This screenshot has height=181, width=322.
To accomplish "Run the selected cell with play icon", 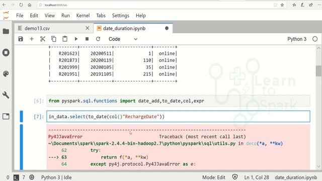I will pyautogui.click(x=76, y=39).
